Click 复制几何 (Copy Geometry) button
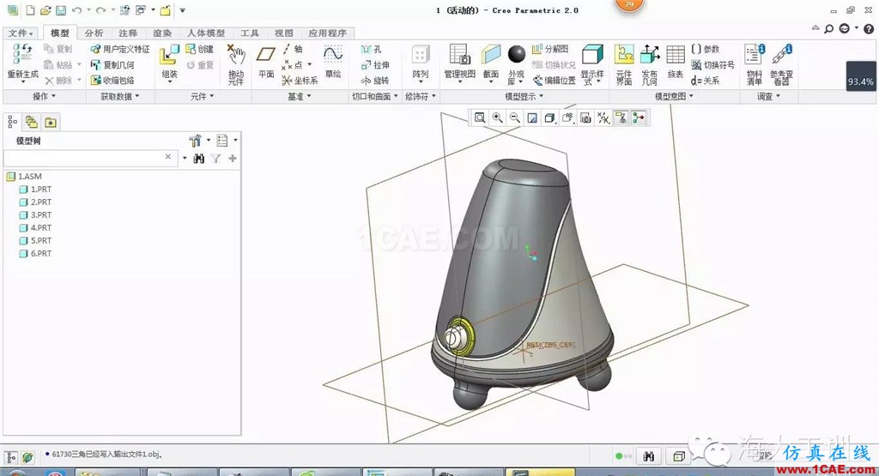 (112, 65)
